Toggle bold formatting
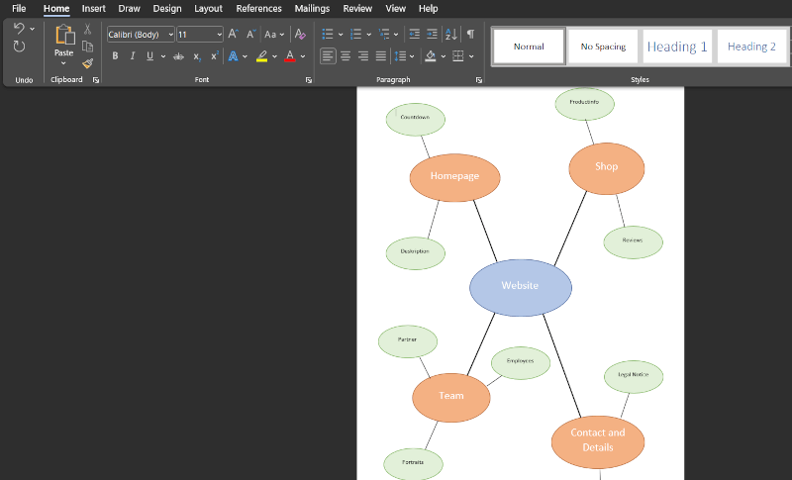This screenshot has width=792, height=480. (115, 56)
